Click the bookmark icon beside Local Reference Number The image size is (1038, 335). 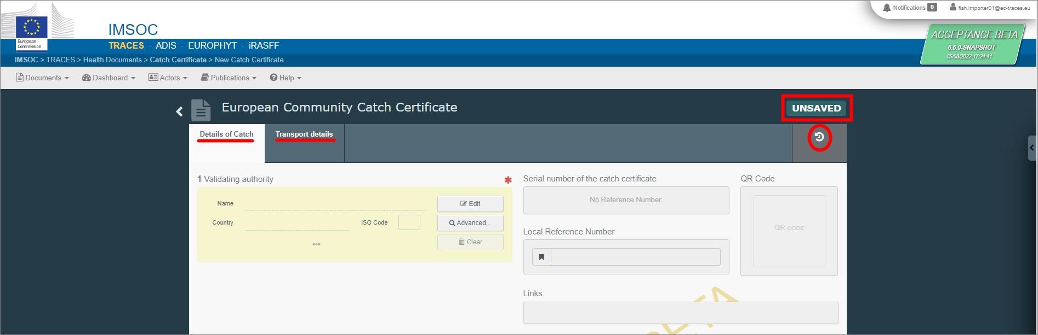pyautogui.click(x=541, y=257)
